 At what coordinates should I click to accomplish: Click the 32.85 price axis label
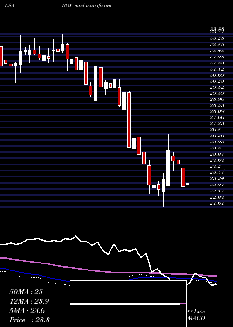tap(217, 44)
